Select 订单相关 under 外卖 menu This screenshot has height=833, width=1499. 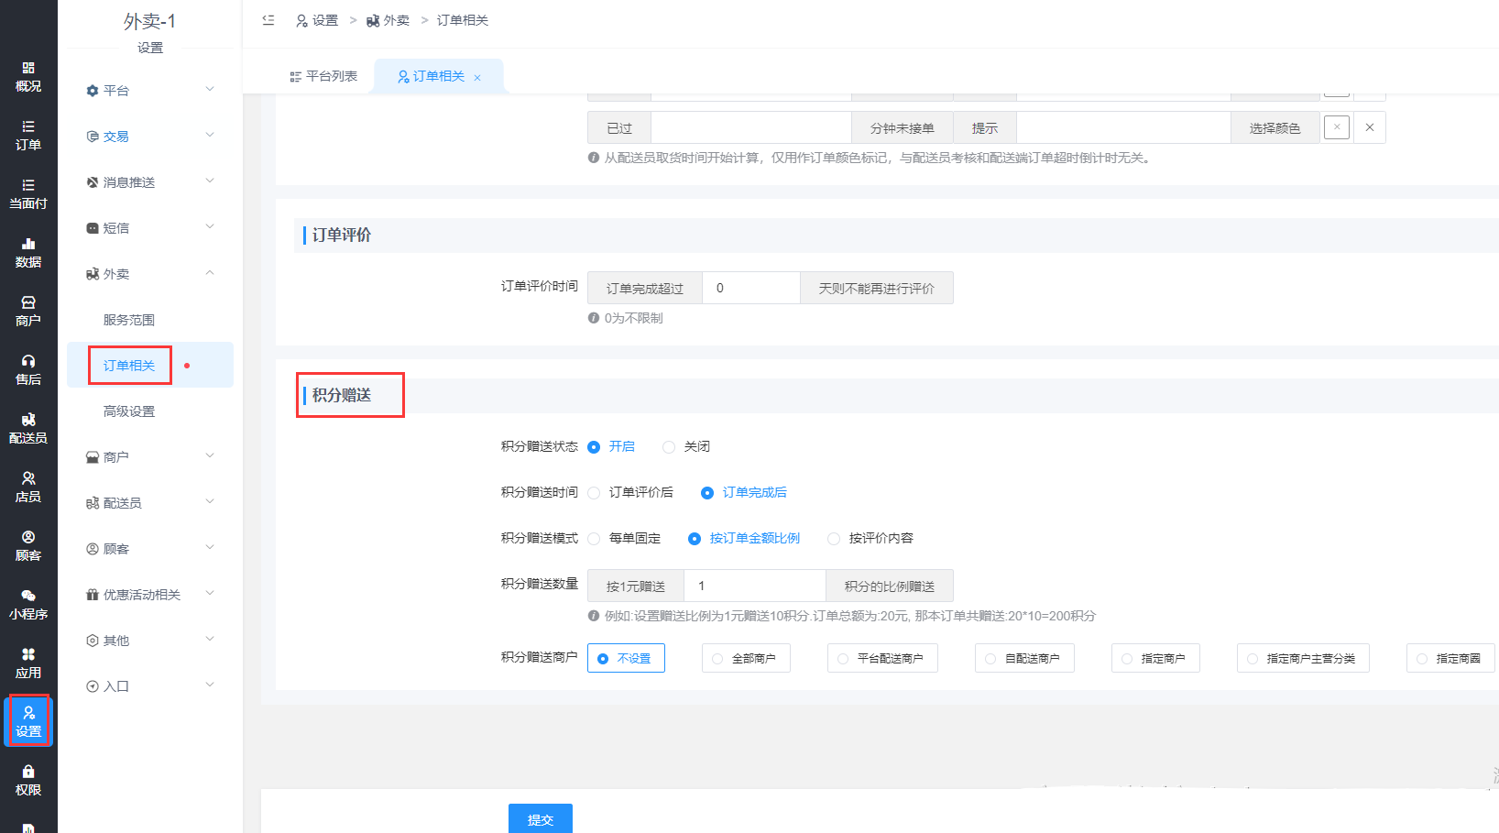150,366
